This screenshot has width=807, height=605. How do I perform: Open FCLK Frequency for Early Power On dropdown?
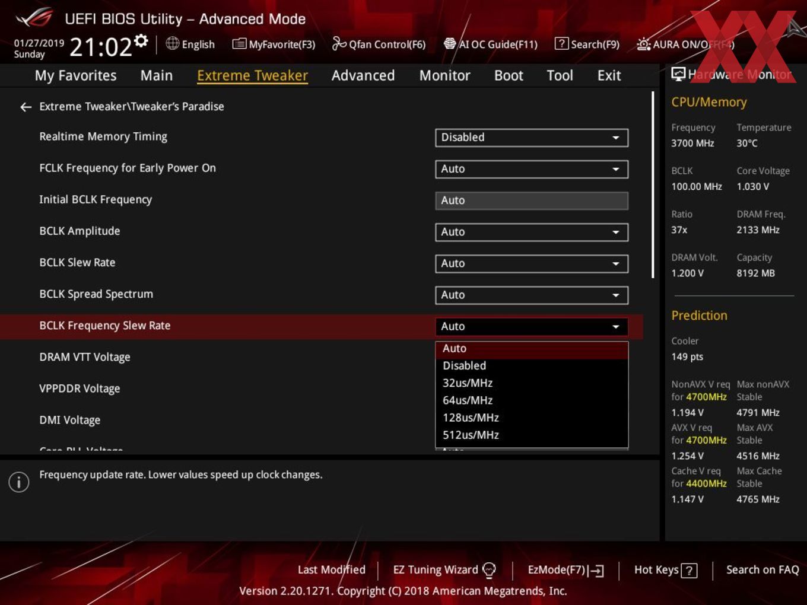(532, 169)
